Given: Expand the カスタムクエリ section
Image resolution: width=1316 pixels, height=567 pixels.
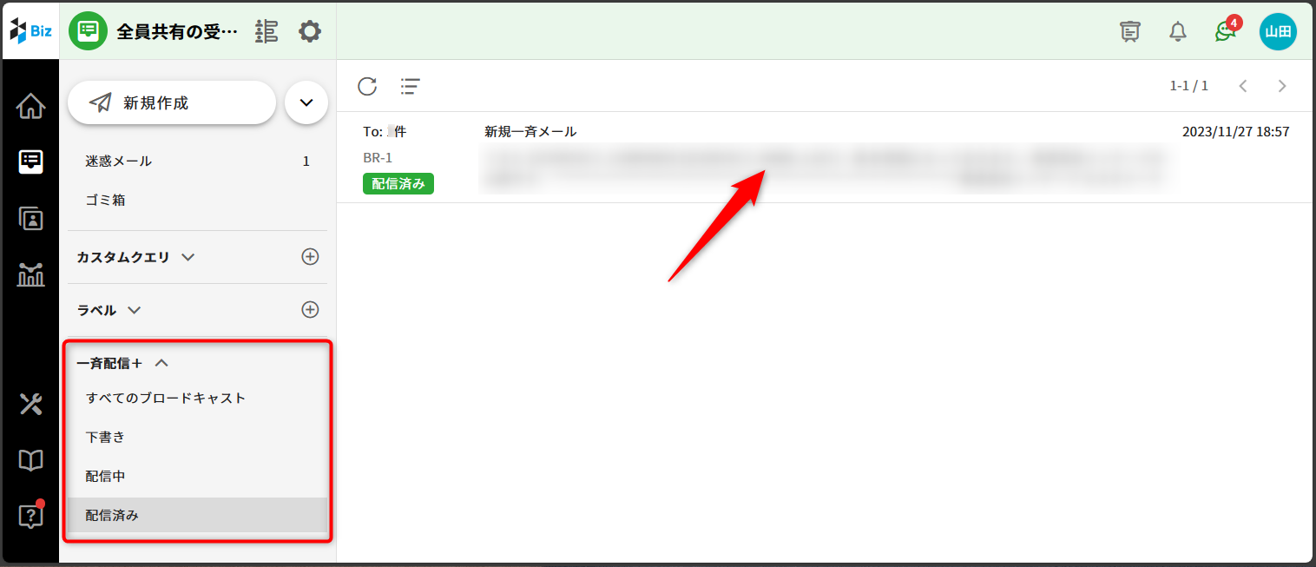Looking at the screenshot, I should (188, 257).
